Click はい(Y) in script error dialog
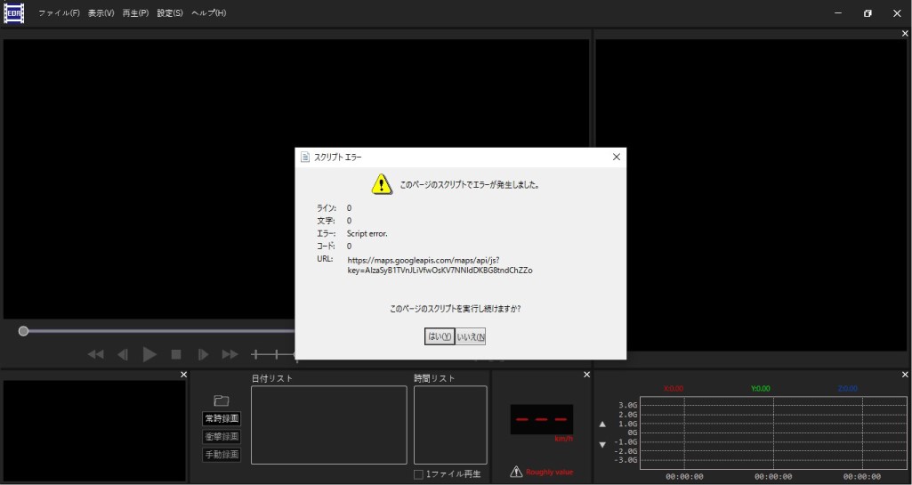The height and width of the screenshot is (485, 912). click(x=440, y=336)
